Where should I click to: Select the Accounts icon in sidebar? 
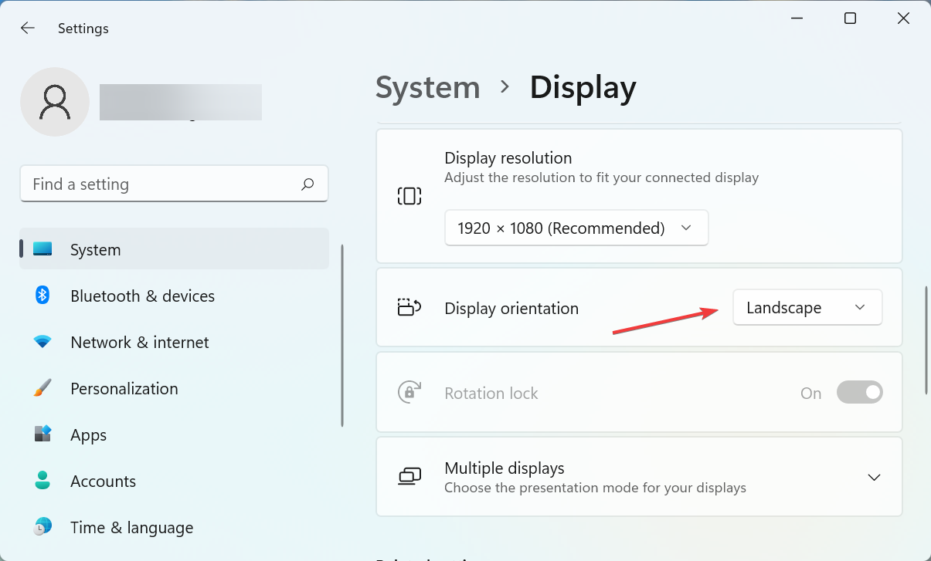click(42, 481)
